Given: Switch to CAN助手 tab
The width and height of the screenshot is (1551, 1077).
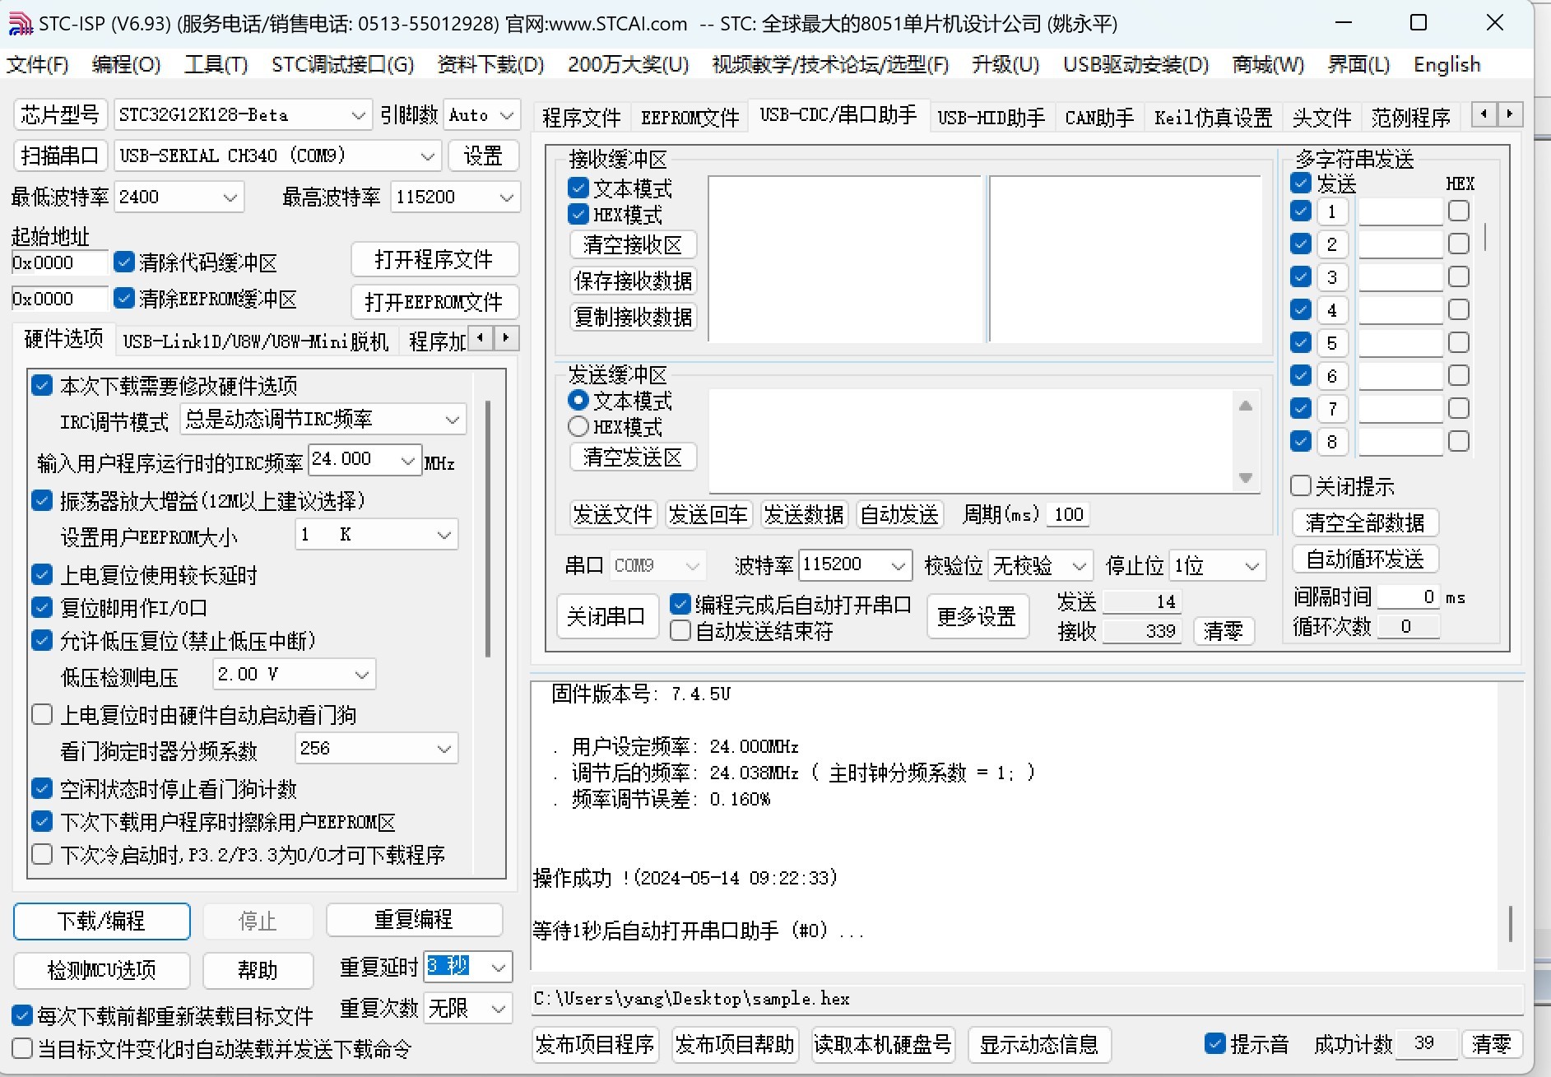Looking at the screenshot, I should coord(1098,118).
